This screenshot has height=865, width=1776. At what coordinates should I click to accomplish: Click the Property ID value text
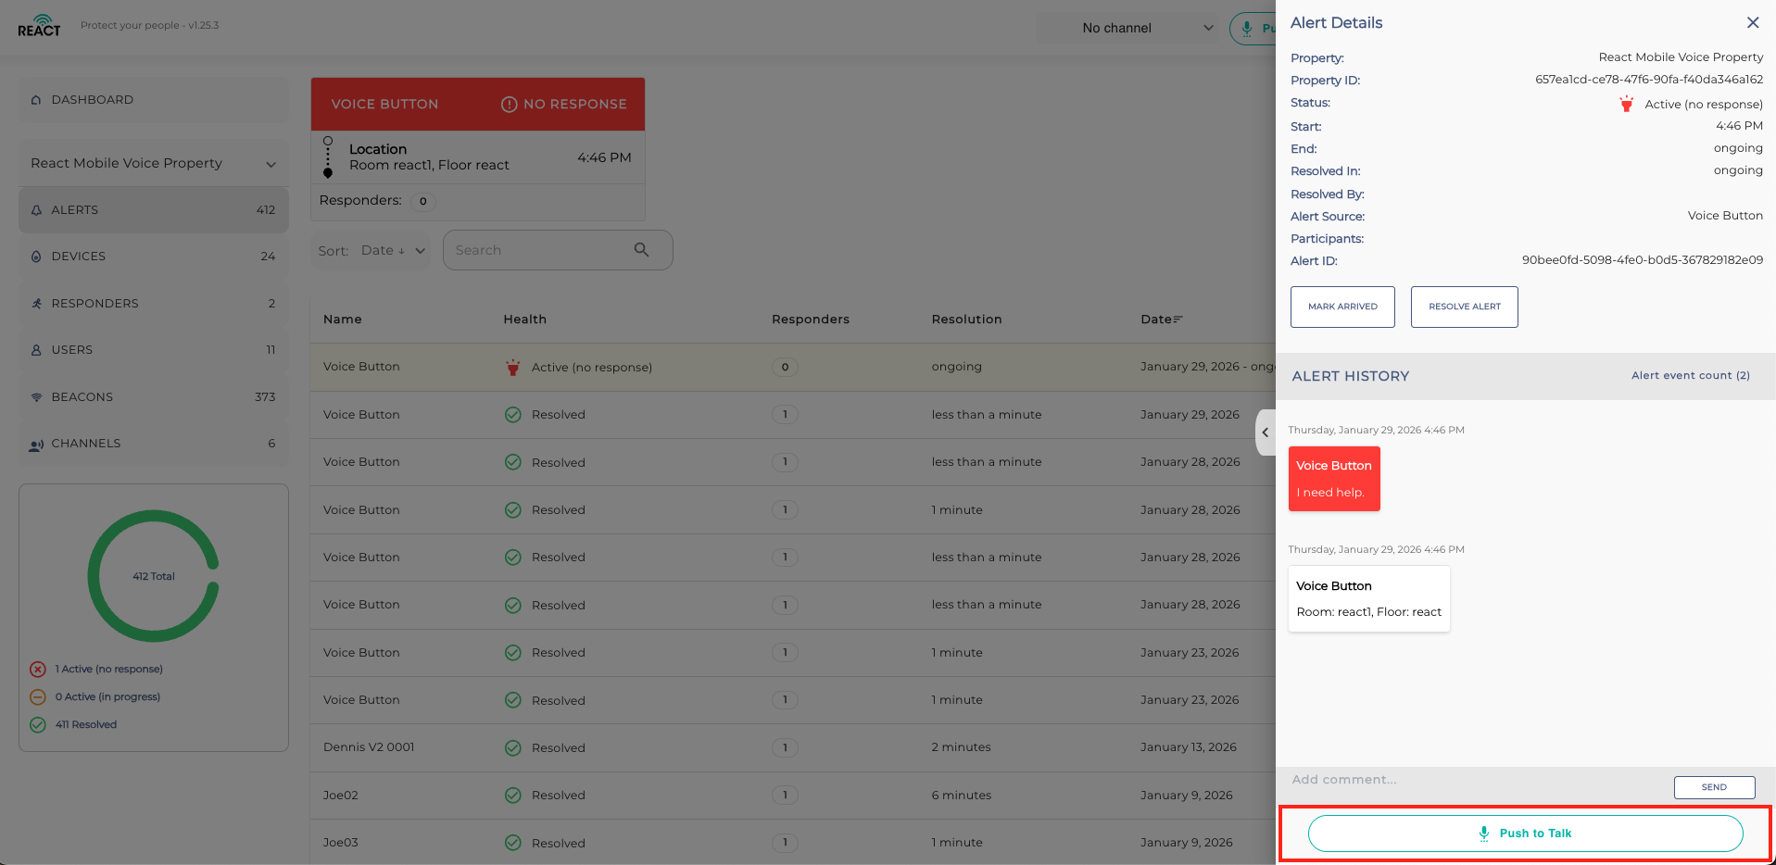(x=1649, y=80)
